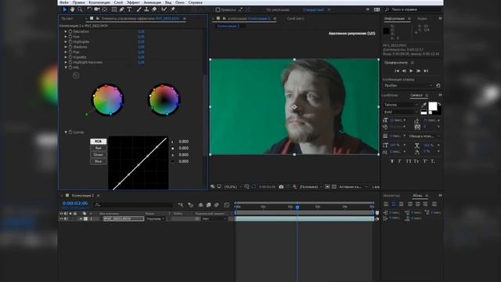Screen dimensions: 501x282
Task: Open viewer magnification percentage dropdown
Action: point(232,186)
